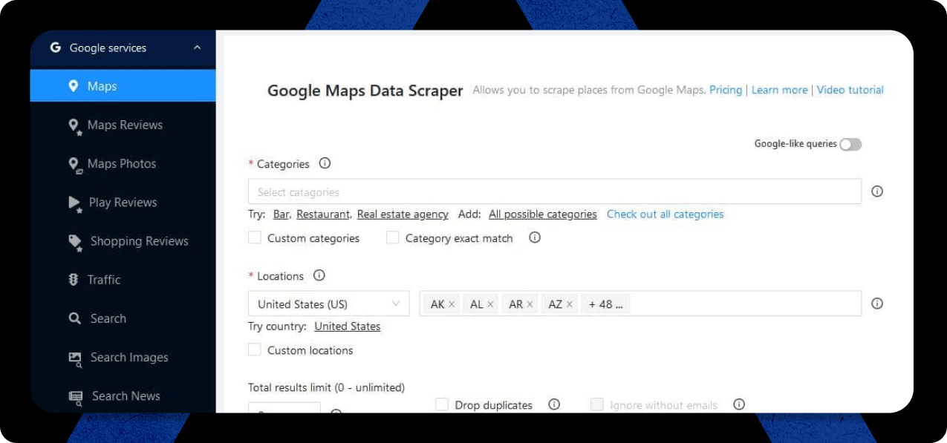Click the Search News icon
This screenshot has height=443, width=947.
tap(76, 396)
